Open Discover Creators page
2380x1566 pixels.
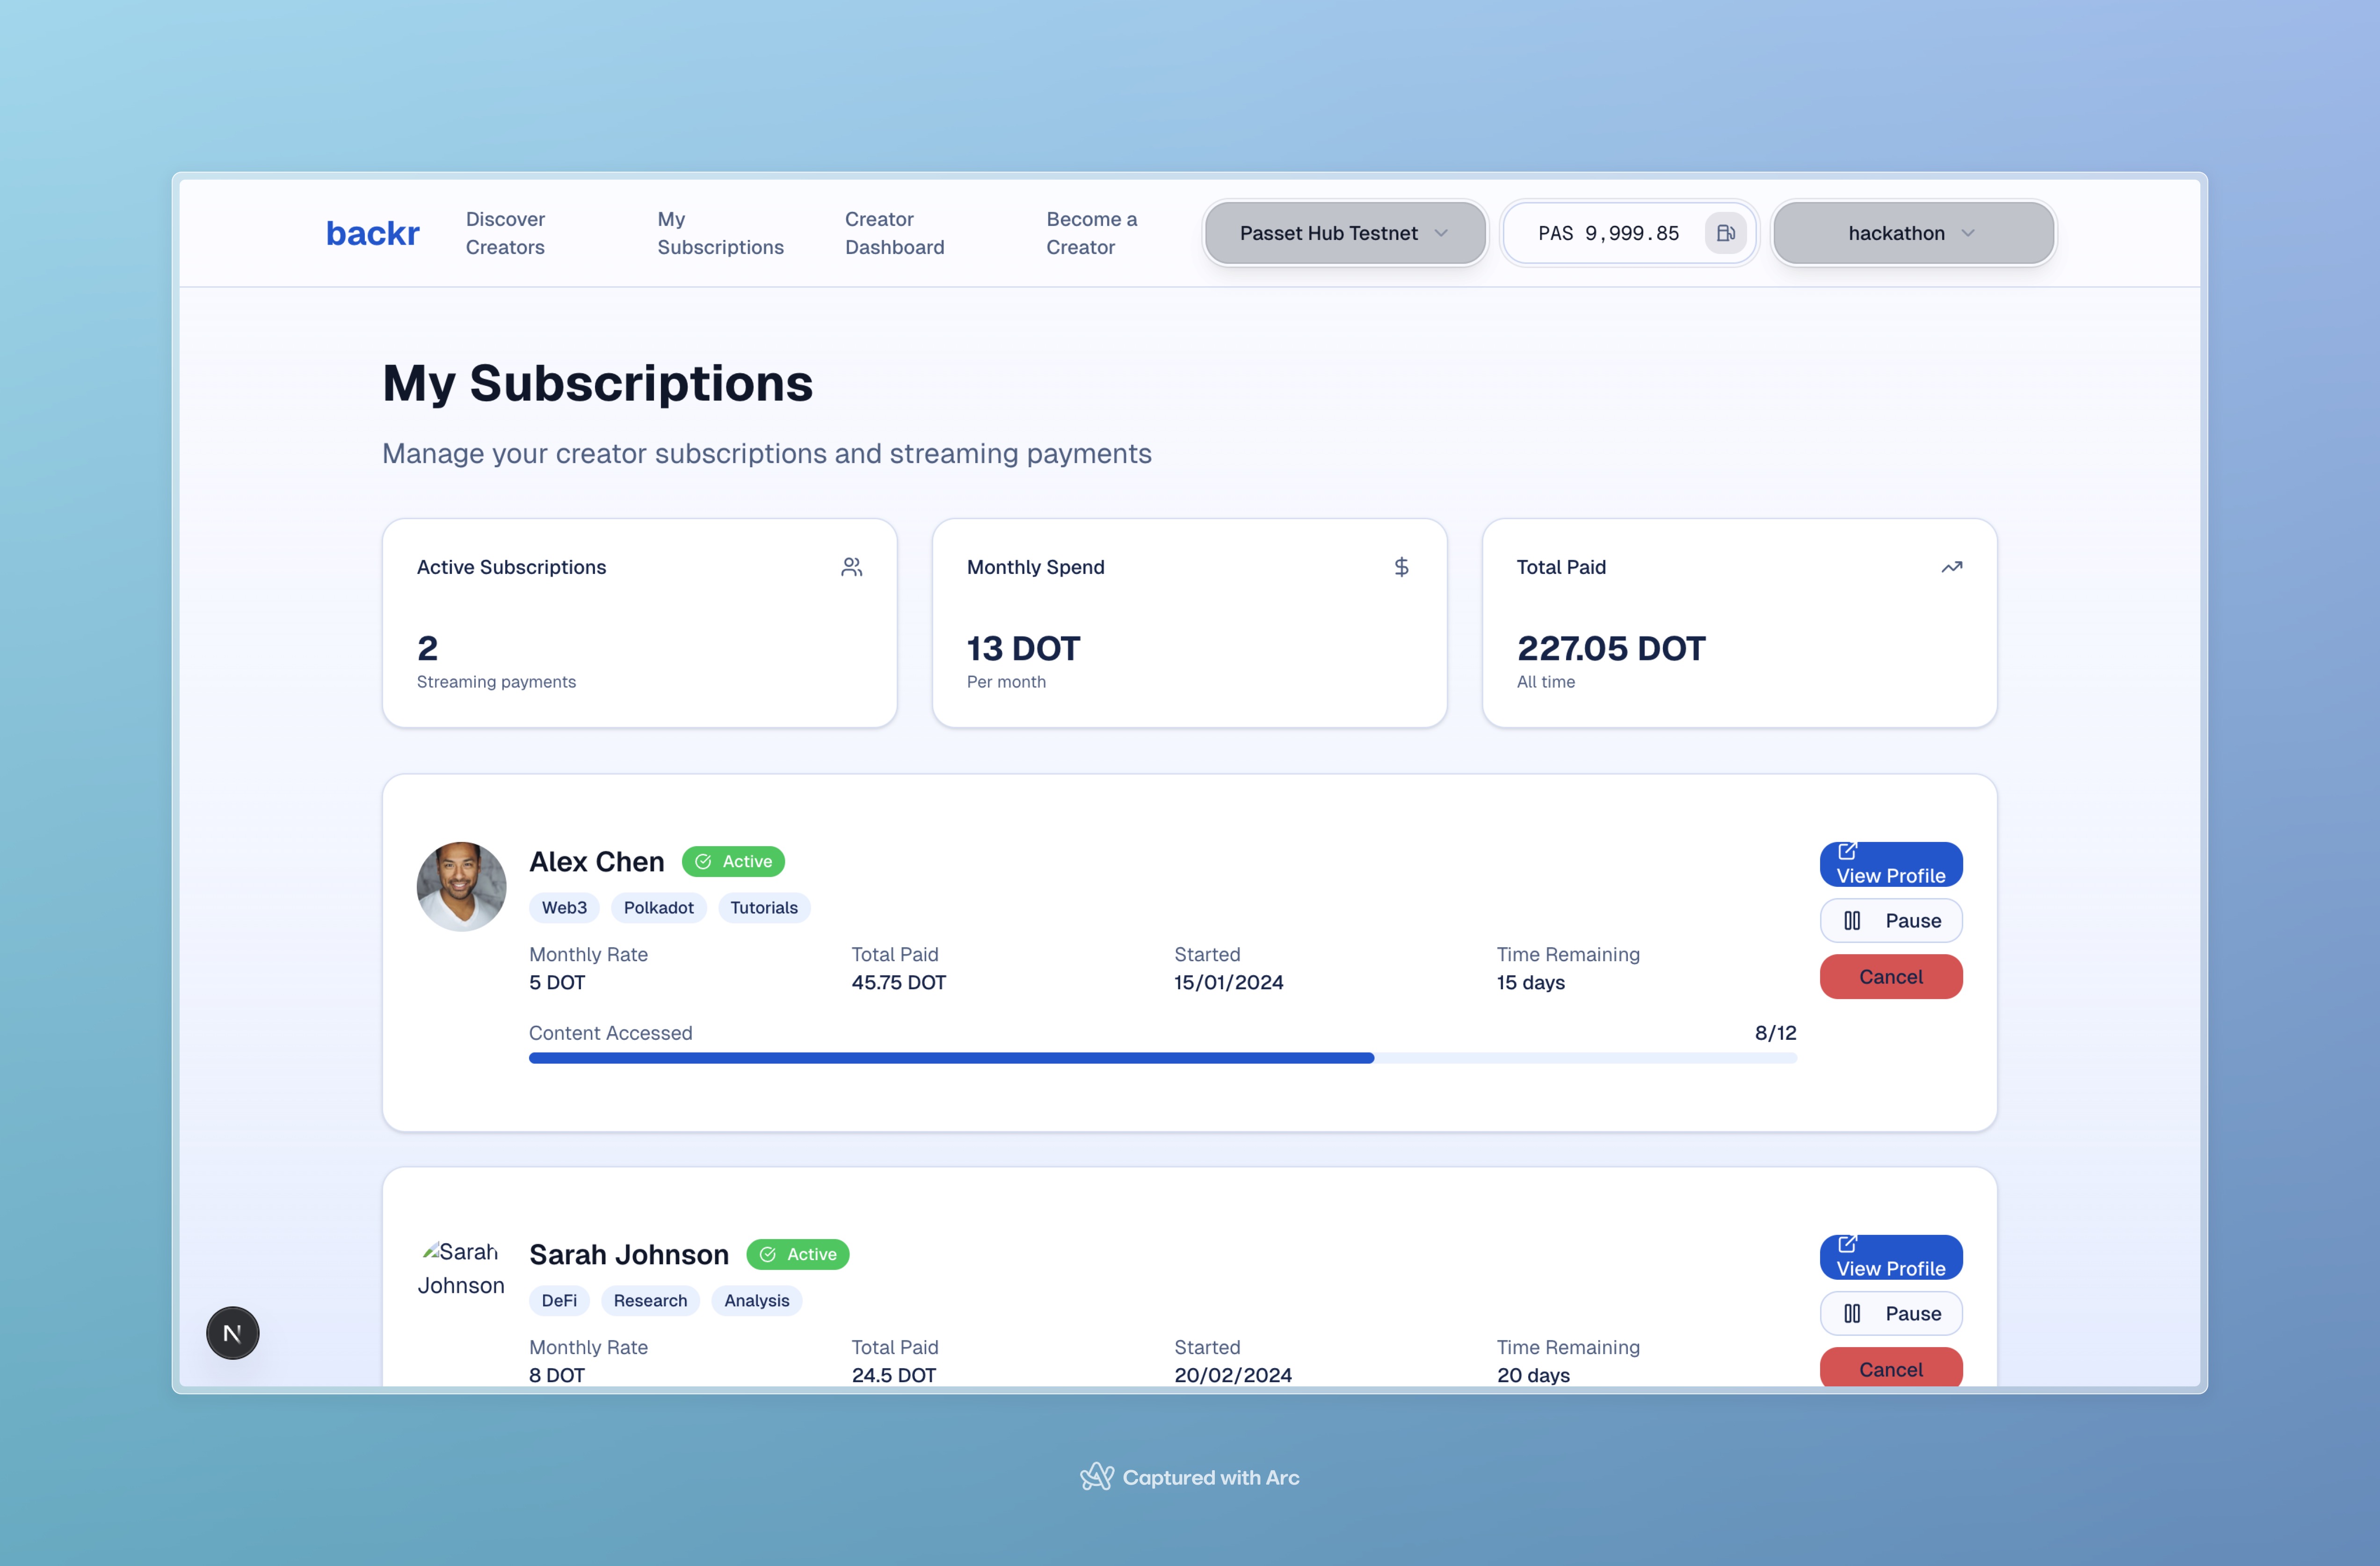click(x=505, y=233)
